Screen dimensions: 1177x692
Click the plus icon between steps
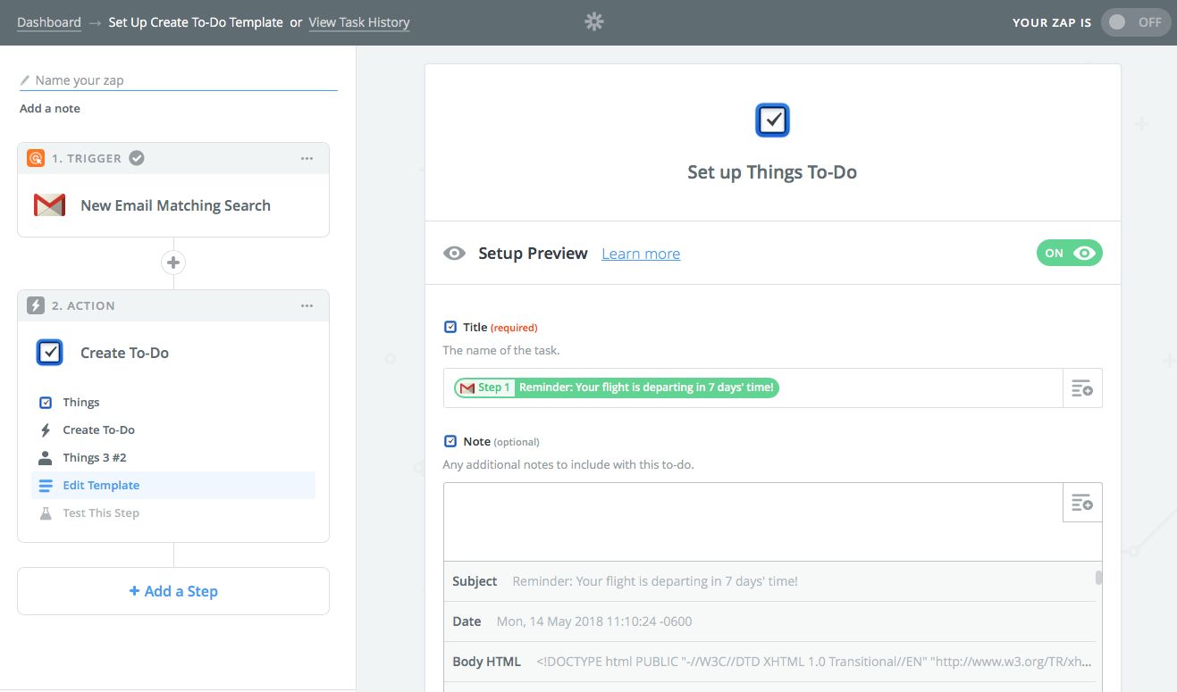point(173,263)
